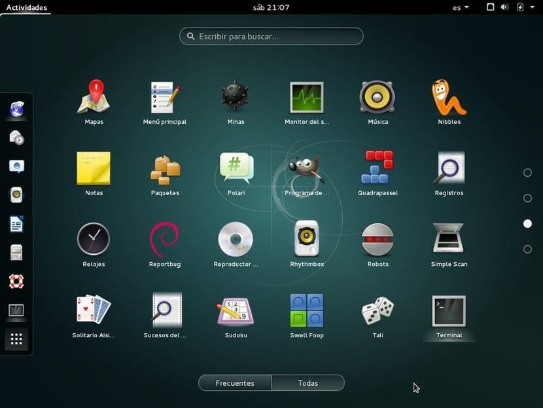Open the Notas sticky notes app
The width and height of the screenshot is (543, 408).
(x=94, y=169)
